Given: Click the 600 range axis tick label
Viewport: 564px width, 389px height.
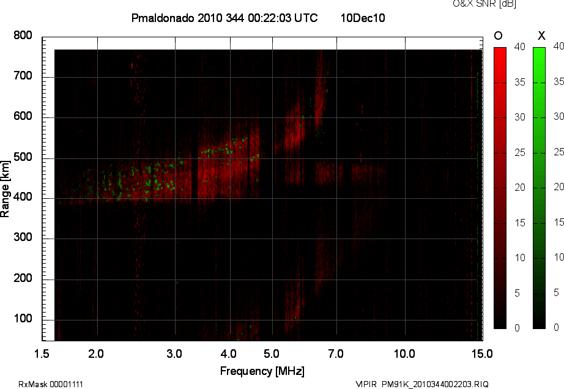Looking at the screenshot, I should pyautogui.click(x=23, y=116).
